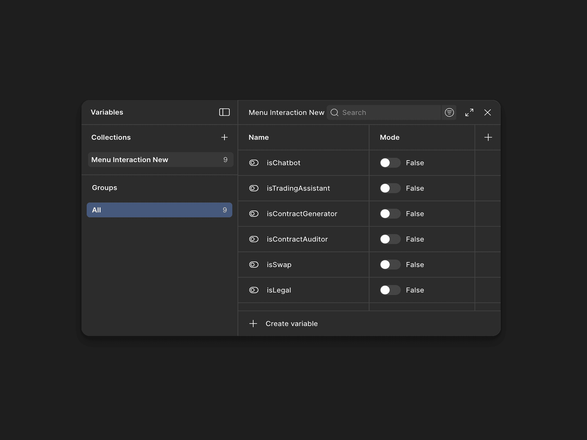Click Create variable
The image size is (587, 440).
pyautogui.click(x=291, y=324)
